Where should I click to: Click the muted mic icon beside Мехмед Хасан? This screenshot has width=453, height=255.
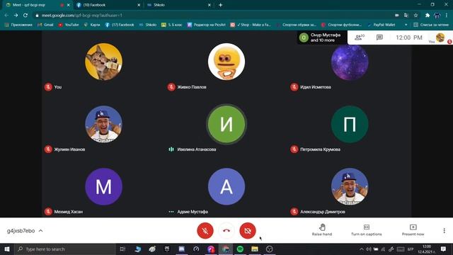[x=48, y=212]
